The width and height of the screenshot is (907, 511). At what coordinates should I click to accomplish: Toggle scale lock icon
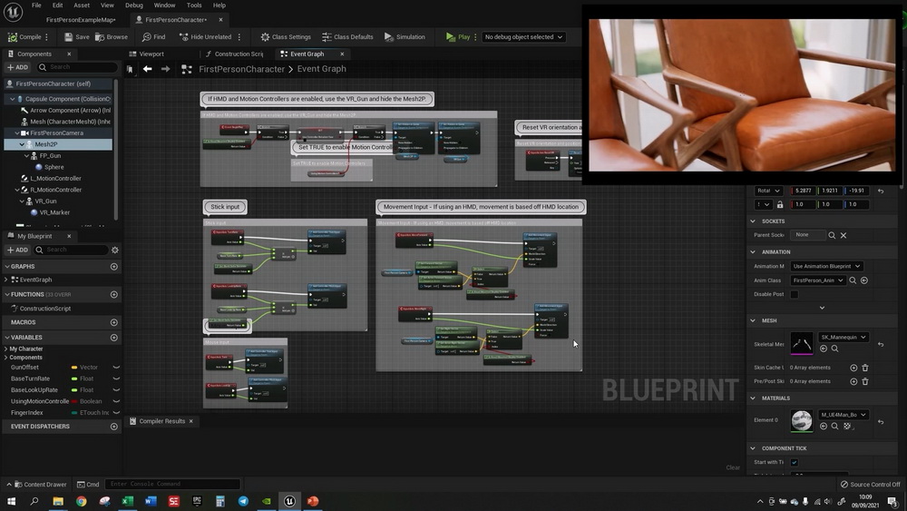click(x=780, y=205)
